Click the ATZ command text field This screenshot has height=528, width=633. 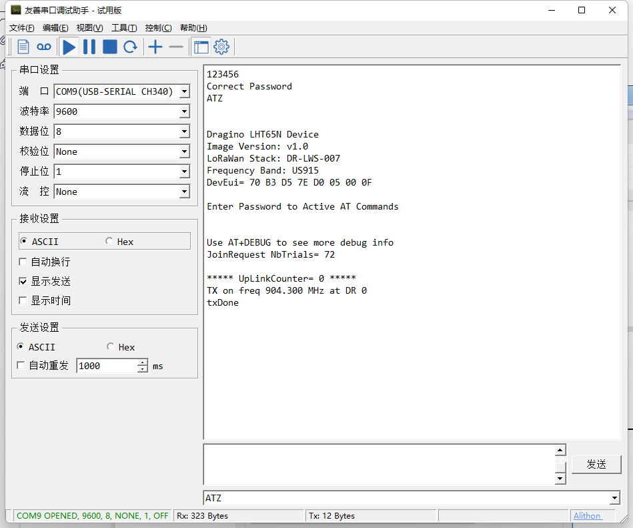click(406, 498)
